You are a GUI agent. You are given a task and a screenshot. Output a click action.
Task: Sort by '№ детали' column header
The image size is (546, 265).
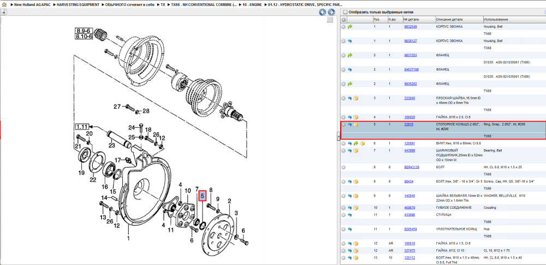(x=419, y=20)
